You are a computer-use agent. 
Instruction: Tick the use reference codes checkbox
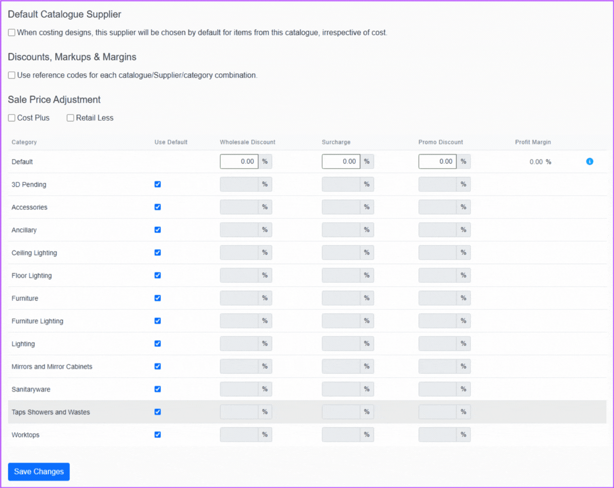pyautogui.click(x=12, y=75)
